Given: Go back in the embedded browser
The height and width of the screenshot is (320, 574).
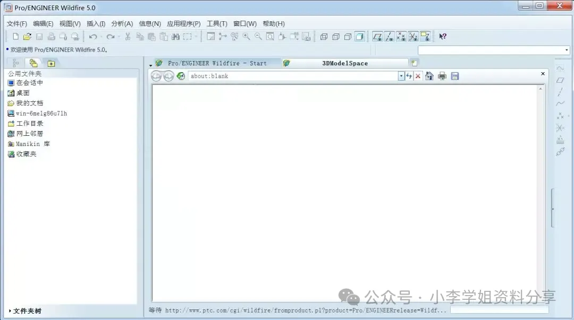Looking at the screenshot, I should click(x=156, y=76).
